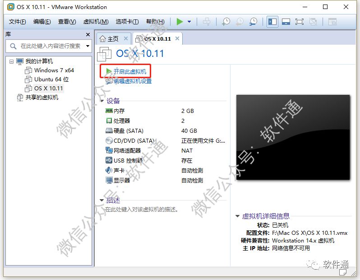Toggle the thumbnail bar view icon
The image size is (360, 280).
pos(286,22)
